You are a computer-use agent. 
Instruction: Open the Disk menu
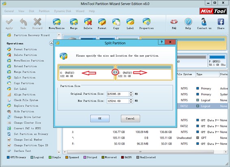click(32, 11)
